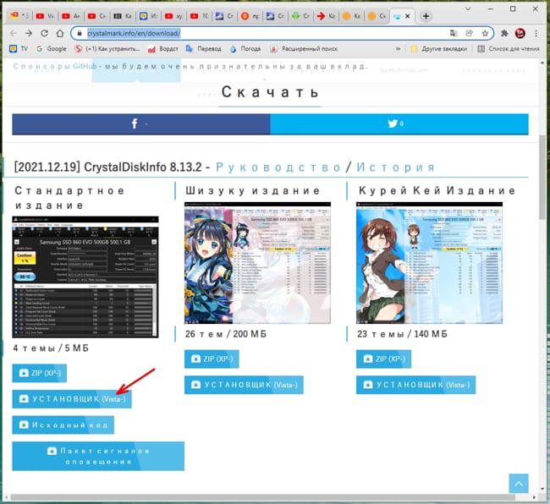Open the Список для чтения panel

509,49
